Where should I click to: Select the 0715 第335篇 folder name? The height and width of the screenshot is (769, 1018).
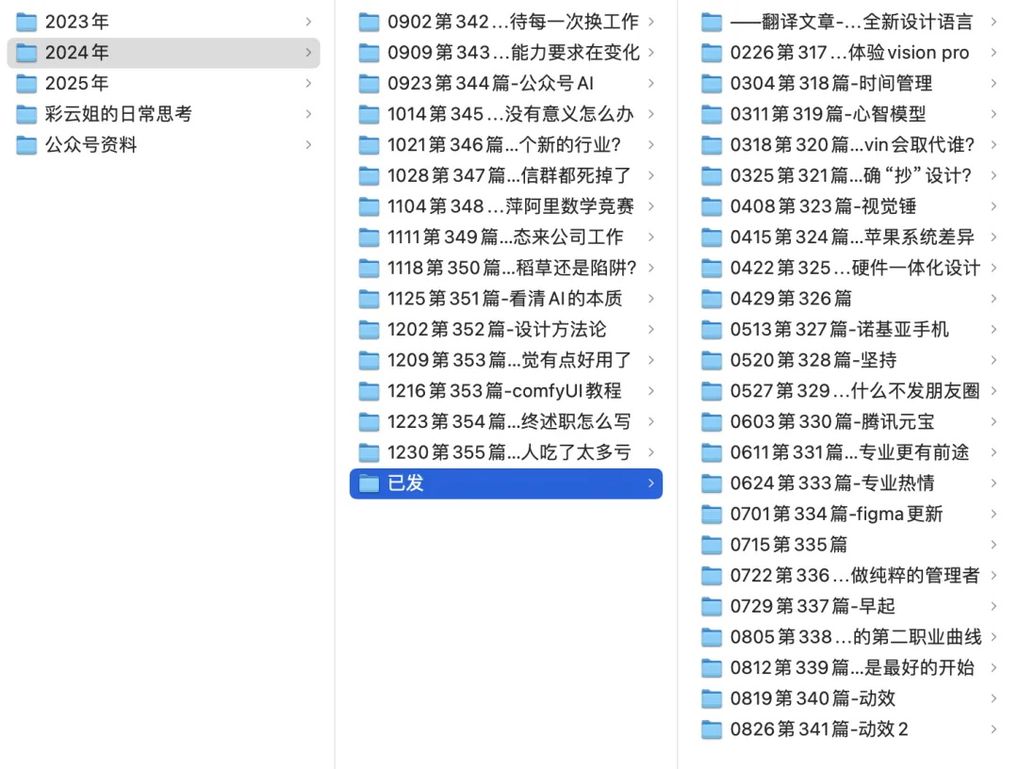pyautogui.click(x=788, y=545)
